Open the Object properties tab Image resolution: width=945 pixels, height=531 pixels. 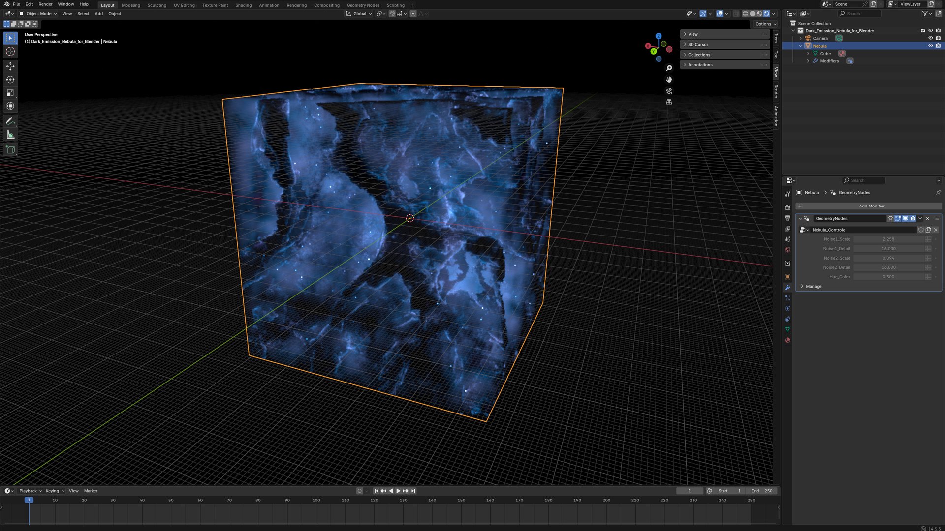(x=787, y=277)
